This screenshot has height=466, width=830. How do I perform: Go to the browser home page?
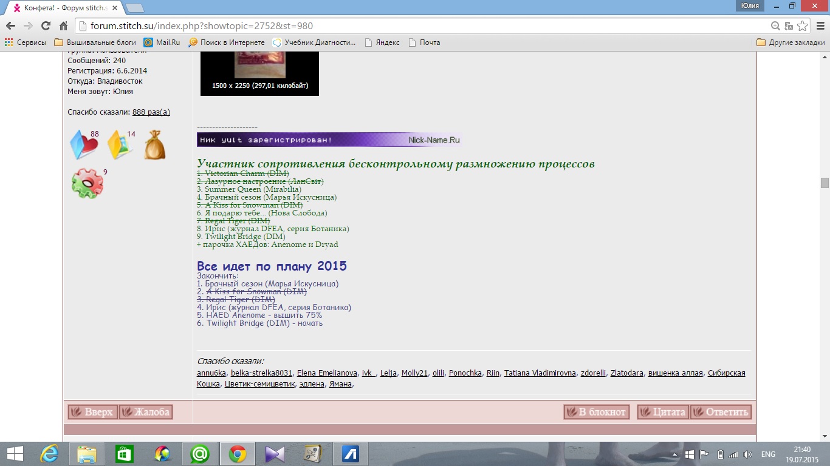point(63,26)
